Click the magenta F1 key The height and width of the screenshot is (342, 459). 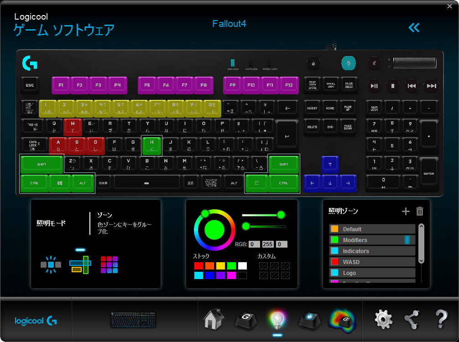click(61, 85)
